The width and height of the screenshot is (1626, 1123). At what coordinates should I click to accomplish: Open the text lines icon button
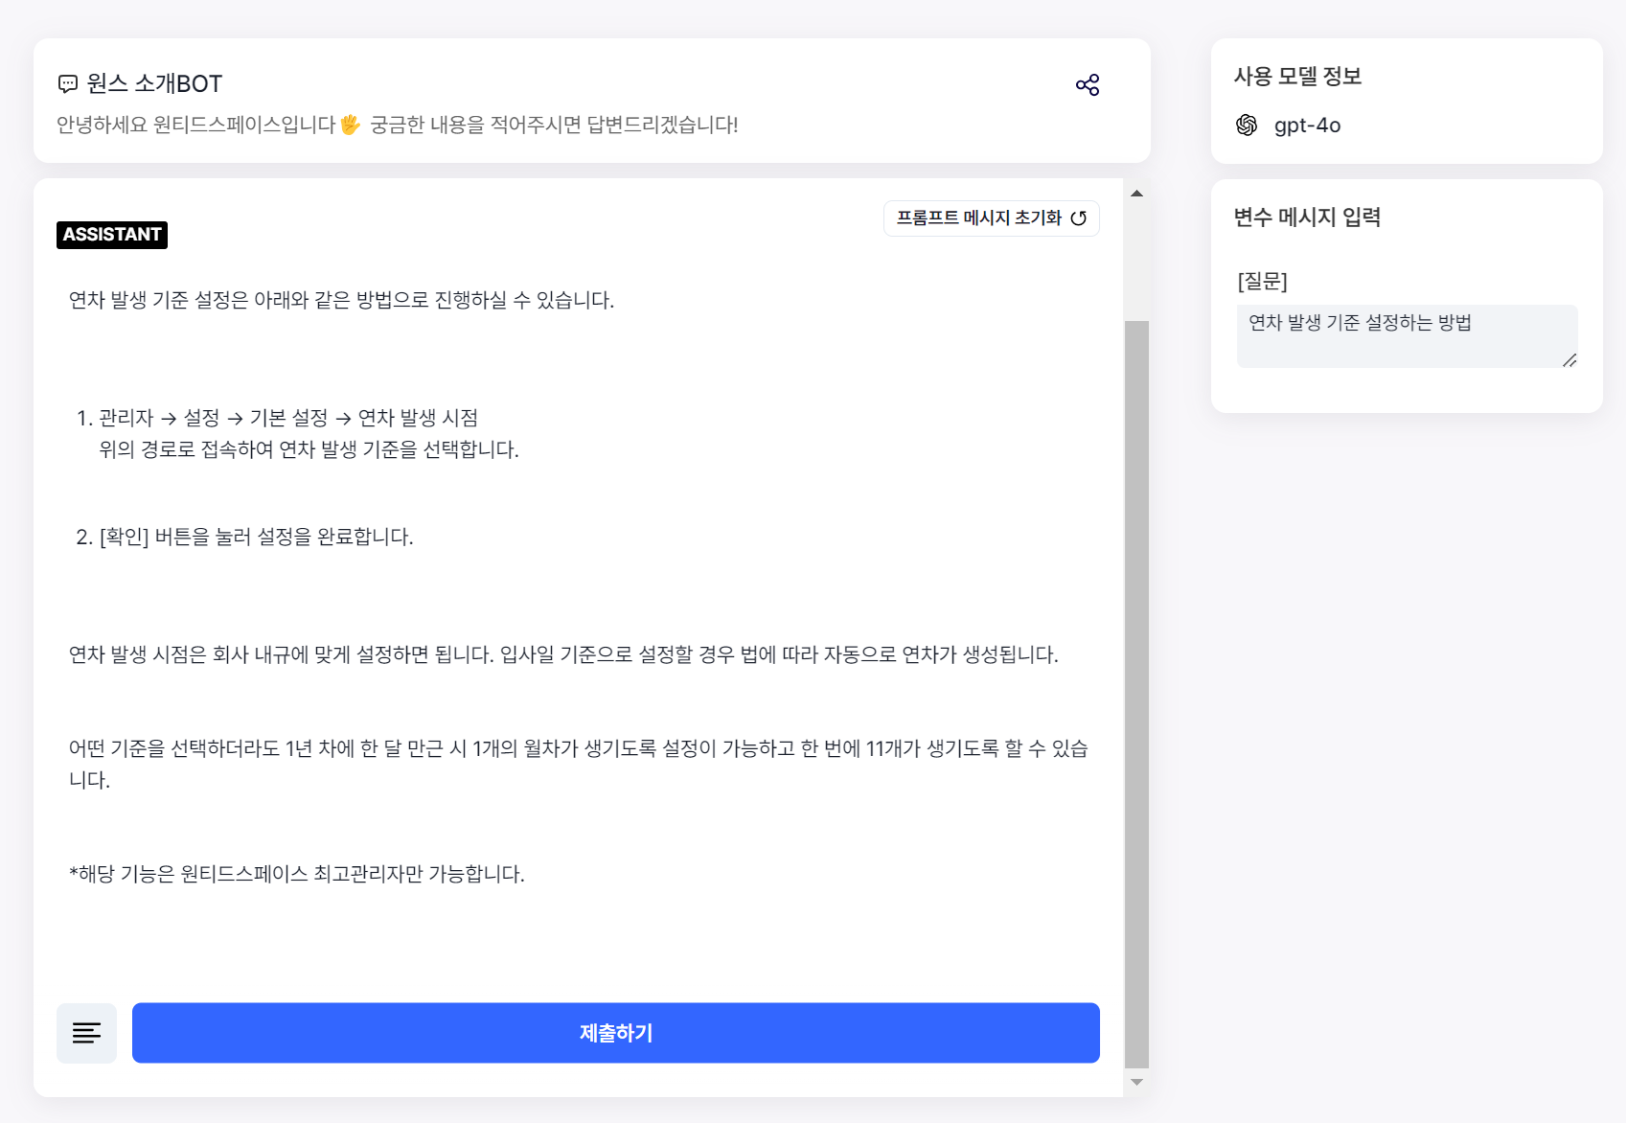click(x=86, y=1033)
